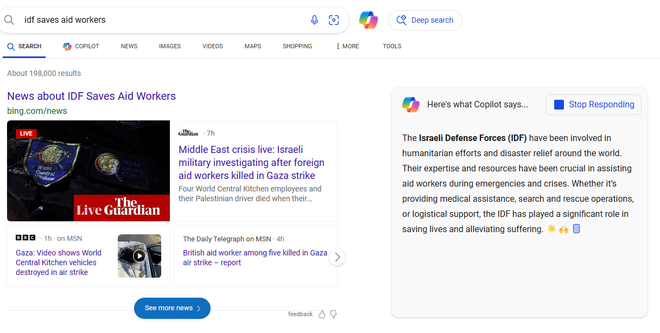Give thumbs up feedback on news
Image resolution: width=660 pixels, height=333 pixels.
click(322, 314)
